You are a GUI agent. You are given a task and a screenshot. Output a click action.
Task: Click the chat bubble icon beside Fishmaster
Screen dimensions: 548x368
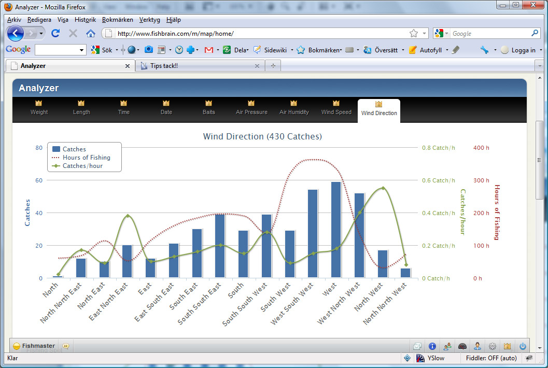point(66,346)
